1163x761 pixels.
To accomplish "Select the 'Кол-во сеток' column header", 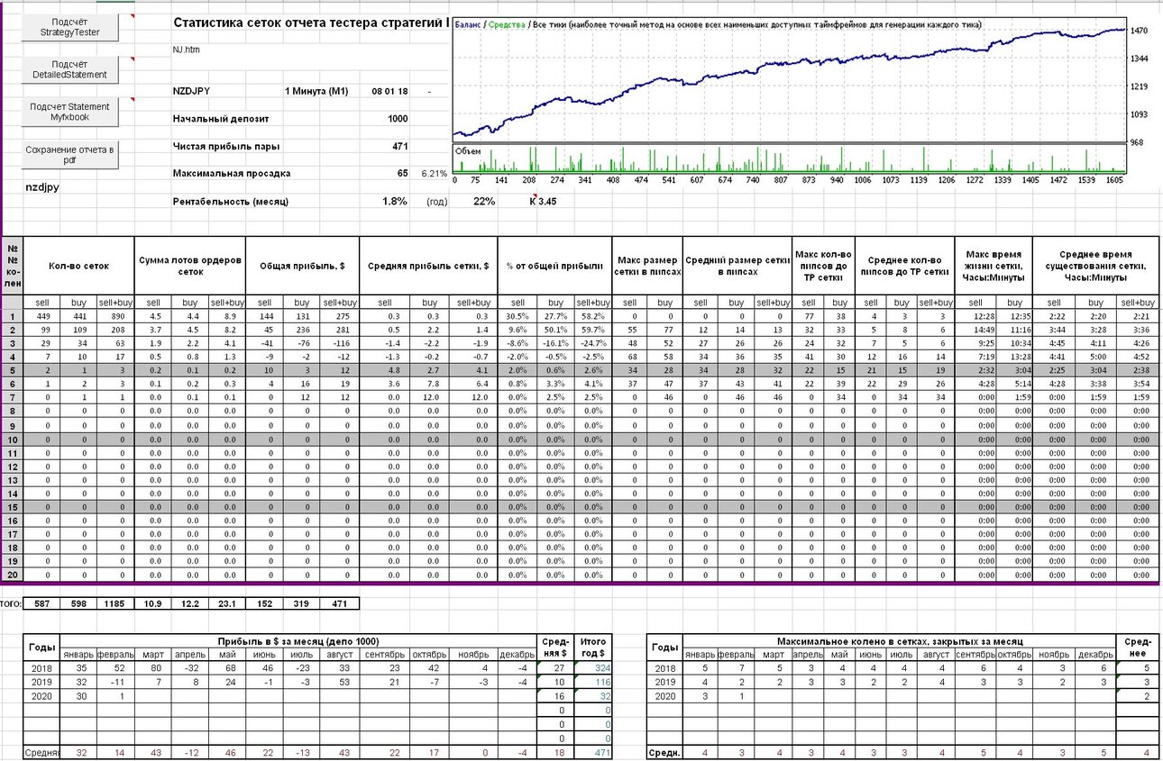I will (78, 266).
